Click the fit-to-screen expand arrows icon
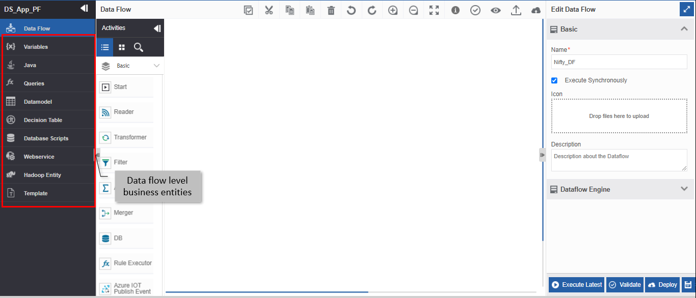Image resolution: width=696 pixels, height=298 pixels. pos(434,10)
